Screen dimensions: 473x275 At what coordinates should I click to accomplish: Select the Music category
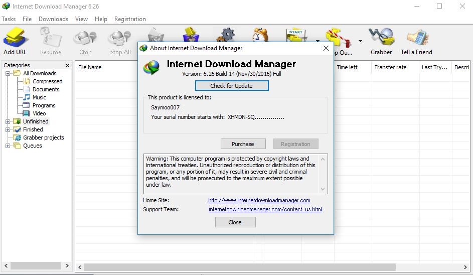coord(39,97)
